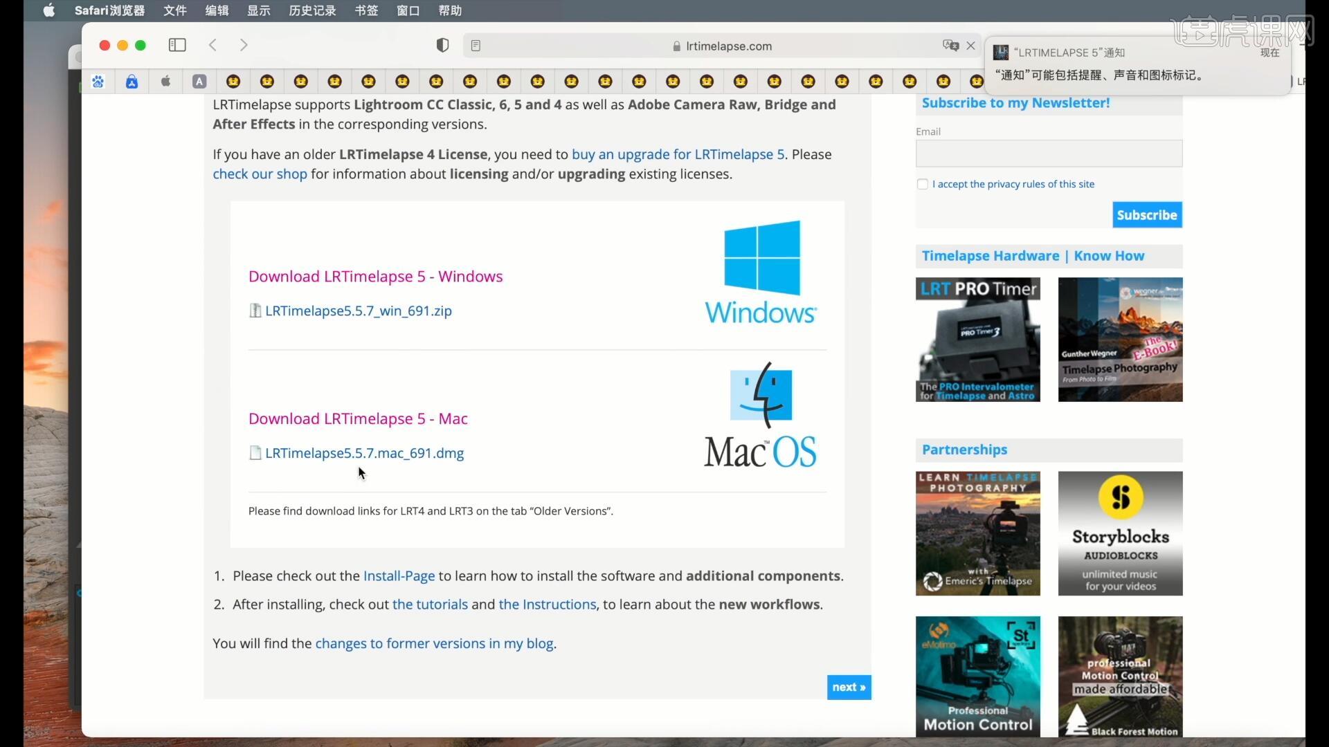Open the 历史记录 menu
Viewport: 1329px width, 747px height.
click(x=312, y=10)
